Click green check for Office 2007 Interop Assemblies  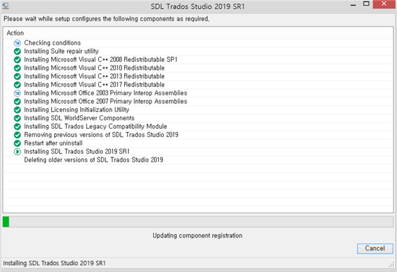coord(17,102)
